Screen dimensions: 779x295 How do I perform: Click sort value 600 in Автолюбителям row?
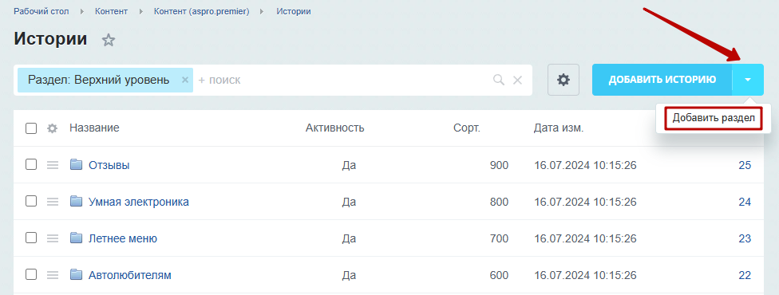499,274
